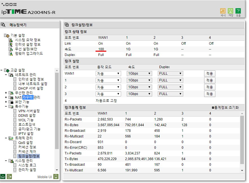The height and width of the screenshot is (183, 249).
Task: Click the 펌웨어 업그레이드 icon
Action: point(11,54)
